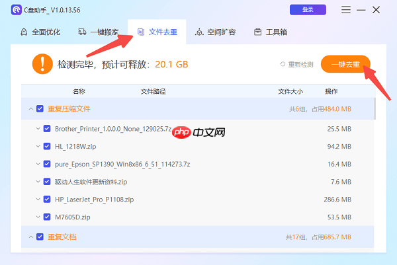Click the file icon beside 文件去重
This screenshot has width=397, height=265.
pyautogui.click(x=141, y=32)
